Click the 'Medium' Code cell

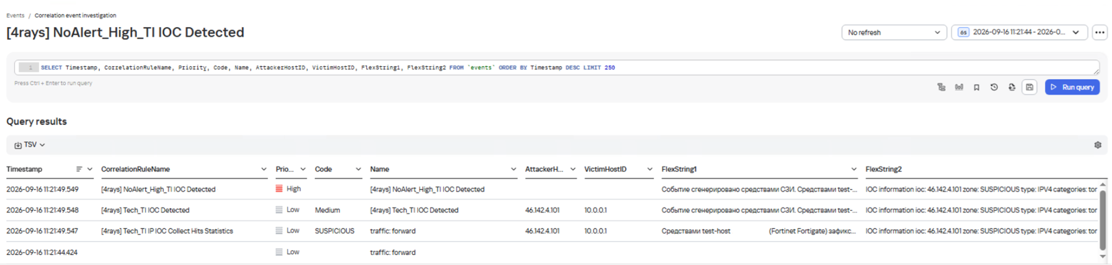click(x=327, y=211)
